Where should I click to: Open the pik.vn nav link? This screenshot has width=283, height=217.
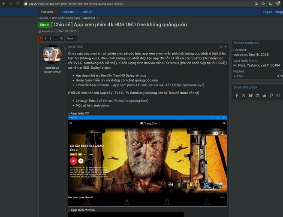click(88, 12)
